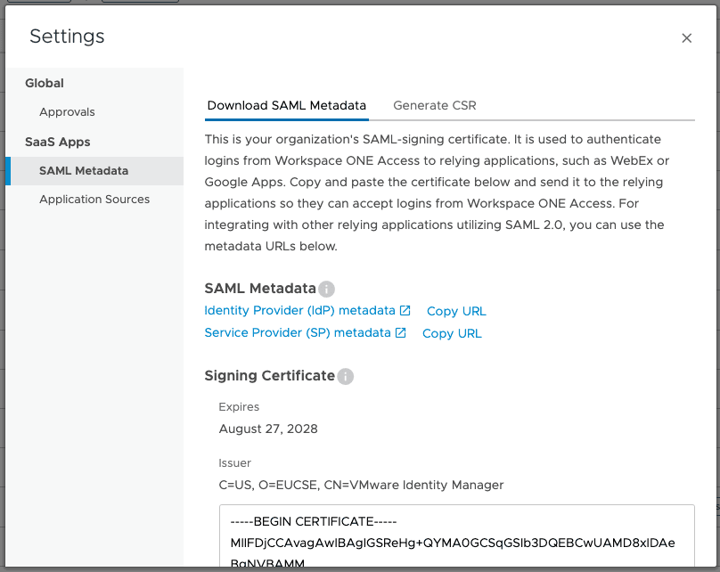Screen dimensions: 720x572
Task: Click the SAML Metadata section heading text
Action: point(260,289)
